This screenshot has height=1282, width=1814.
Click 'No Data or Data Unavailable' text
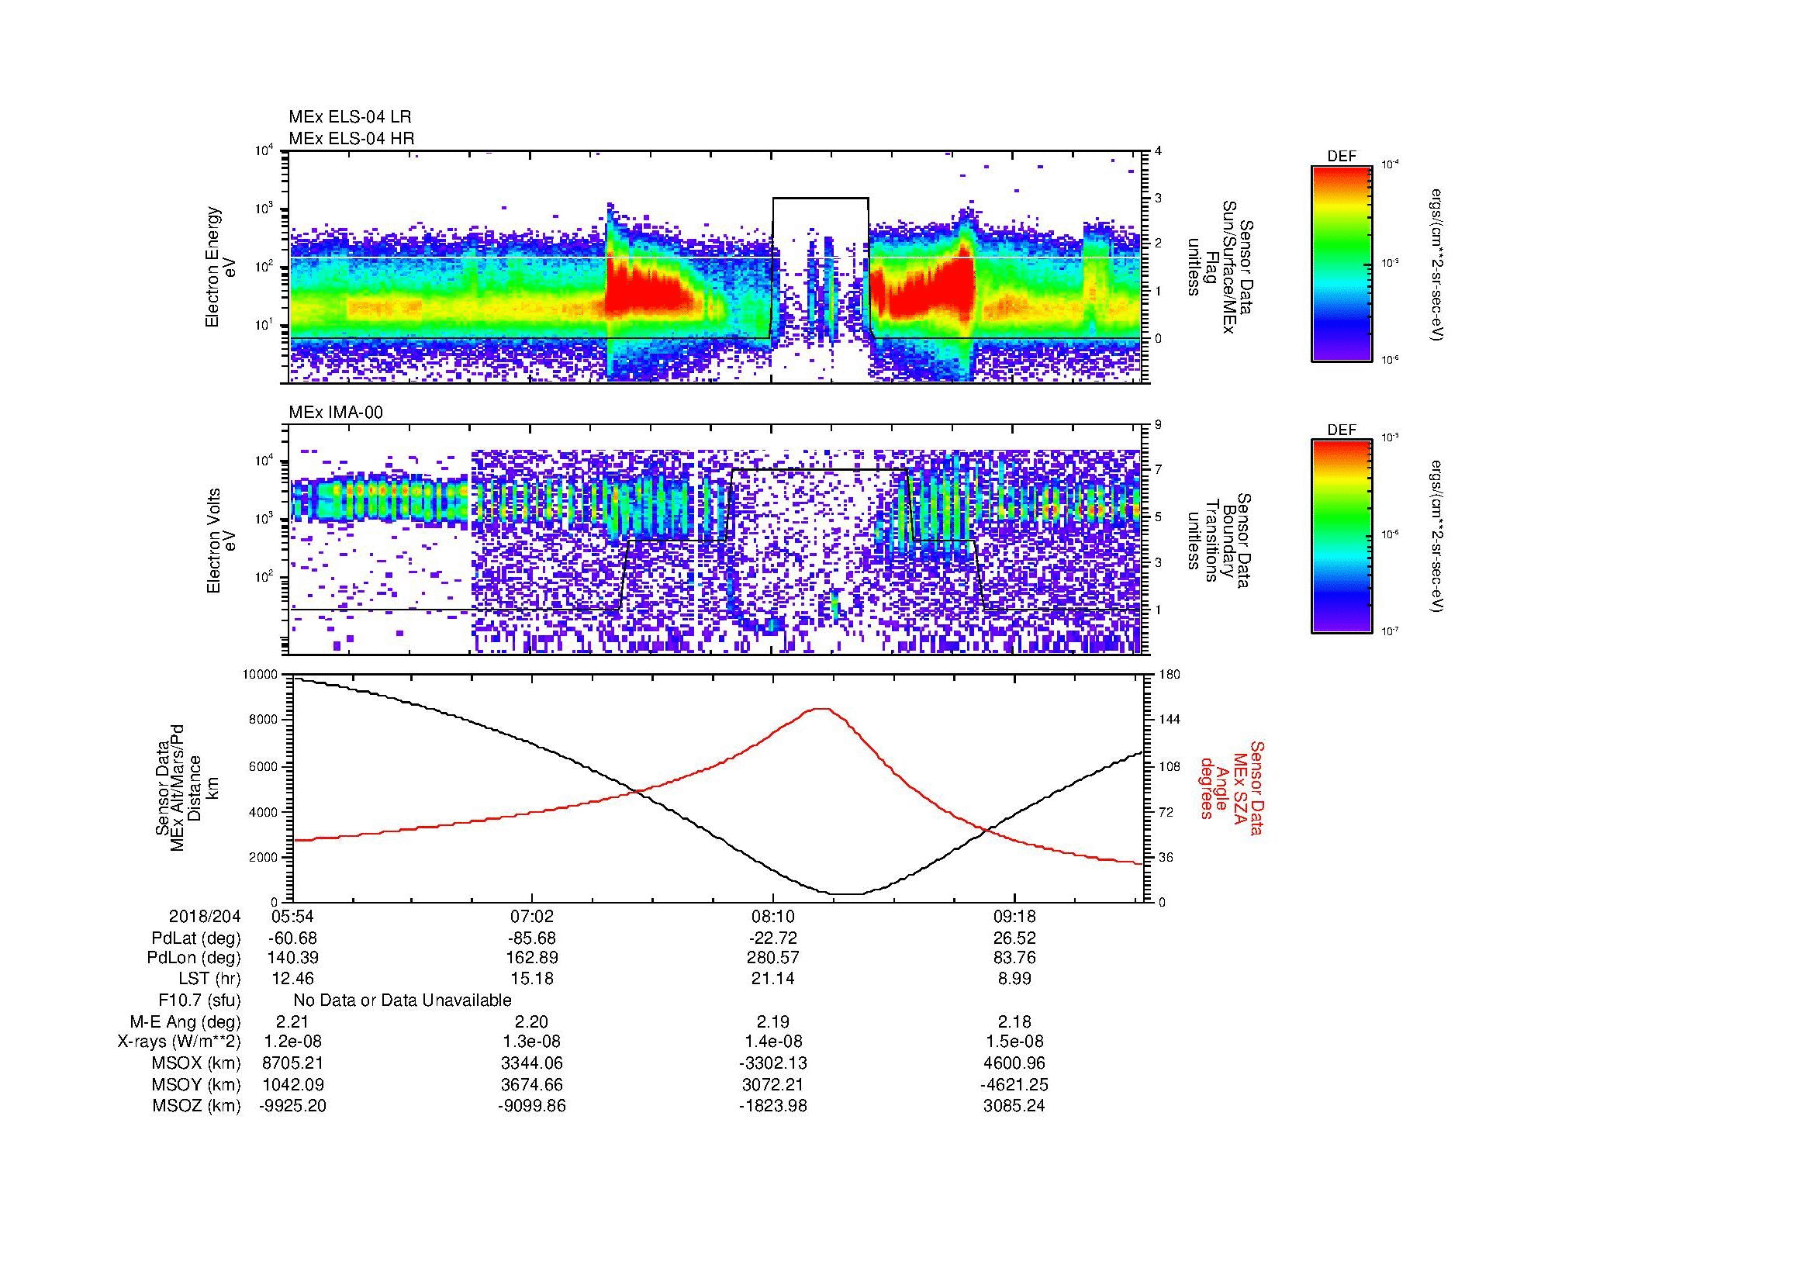click(x=403, y=1000)
